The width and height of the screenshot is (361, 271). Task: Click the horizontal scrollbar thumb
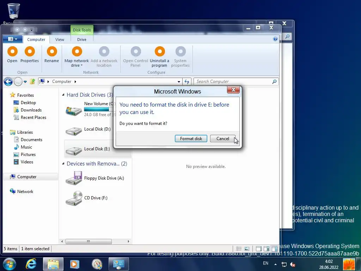coord(88,241)
